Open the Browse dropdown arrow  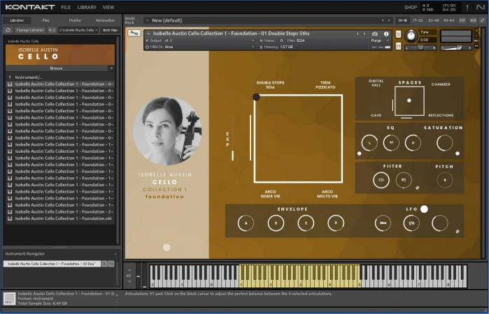pos(111,68)
